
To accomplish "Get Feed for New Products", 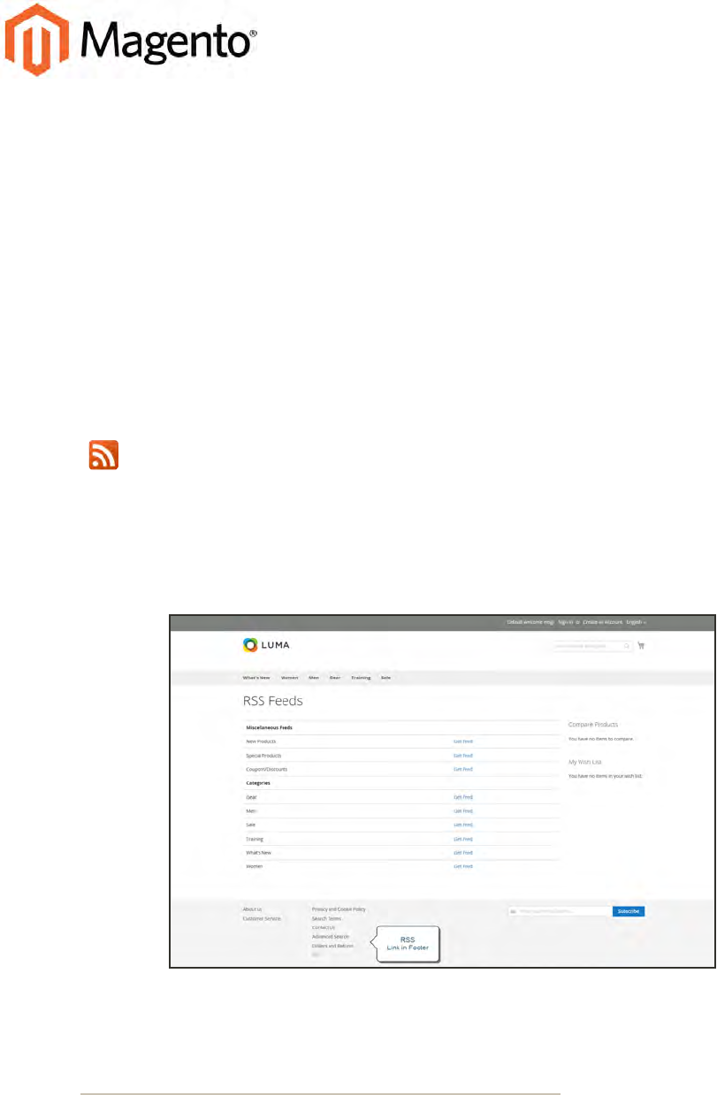I will click(x=463, y=741).
